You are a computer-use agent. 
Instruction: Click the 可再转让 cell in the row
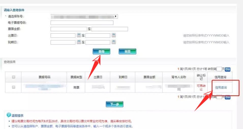[201, 88]
